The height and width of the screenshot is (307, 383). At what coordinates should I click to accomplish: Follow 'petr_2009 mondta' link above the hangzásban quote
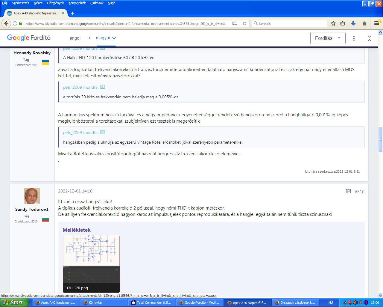pos(81,133)
